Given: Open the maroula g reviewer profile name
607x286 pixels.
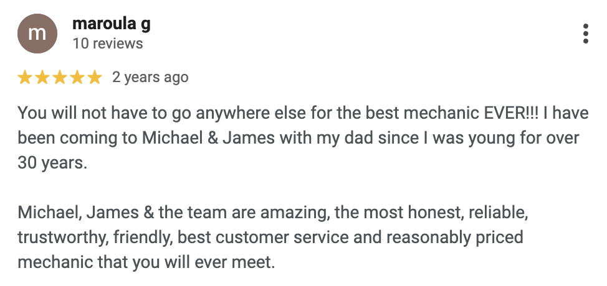Looking at the screenshot, I should coord(111,24).
